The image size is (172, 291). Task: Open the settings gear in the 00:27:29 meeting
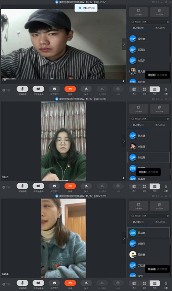[x=166, y=283]
